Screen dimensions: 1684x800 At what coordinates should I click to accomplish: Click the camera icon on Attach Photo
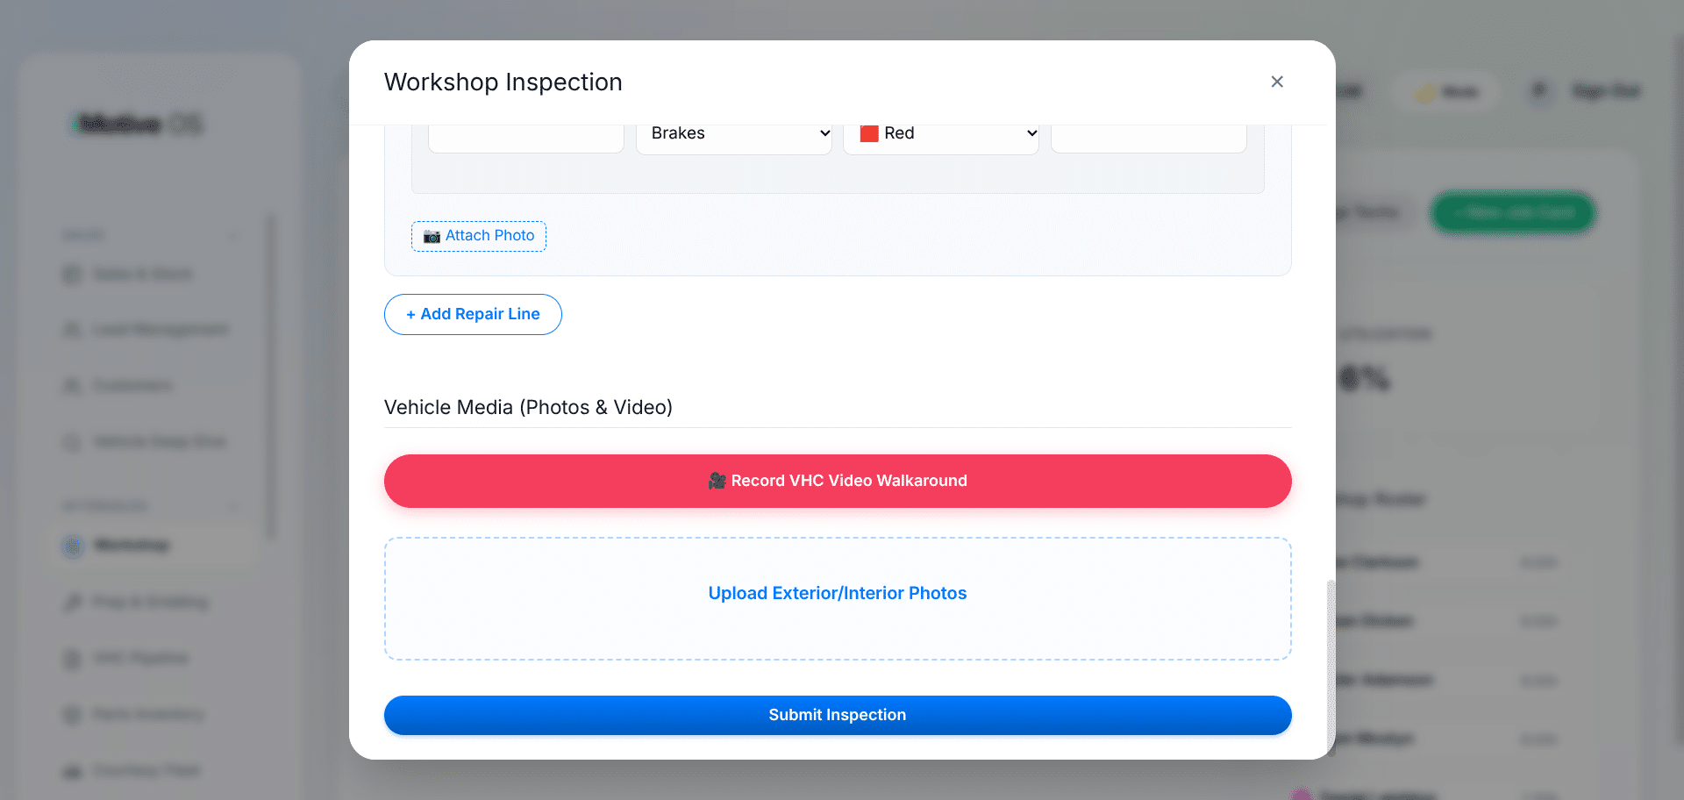click(432, 236)
